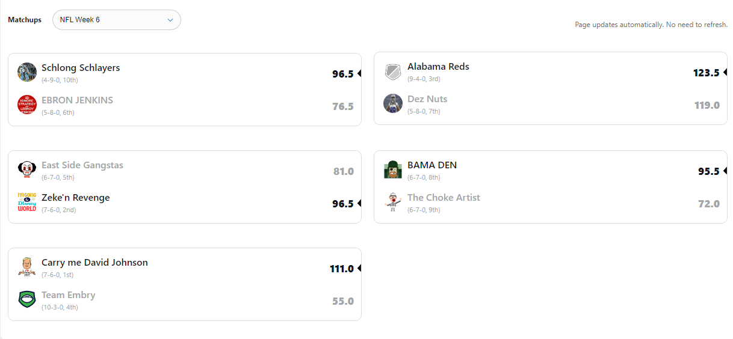
Task: Click Dez Nuts team name
Action: [427, 99]
